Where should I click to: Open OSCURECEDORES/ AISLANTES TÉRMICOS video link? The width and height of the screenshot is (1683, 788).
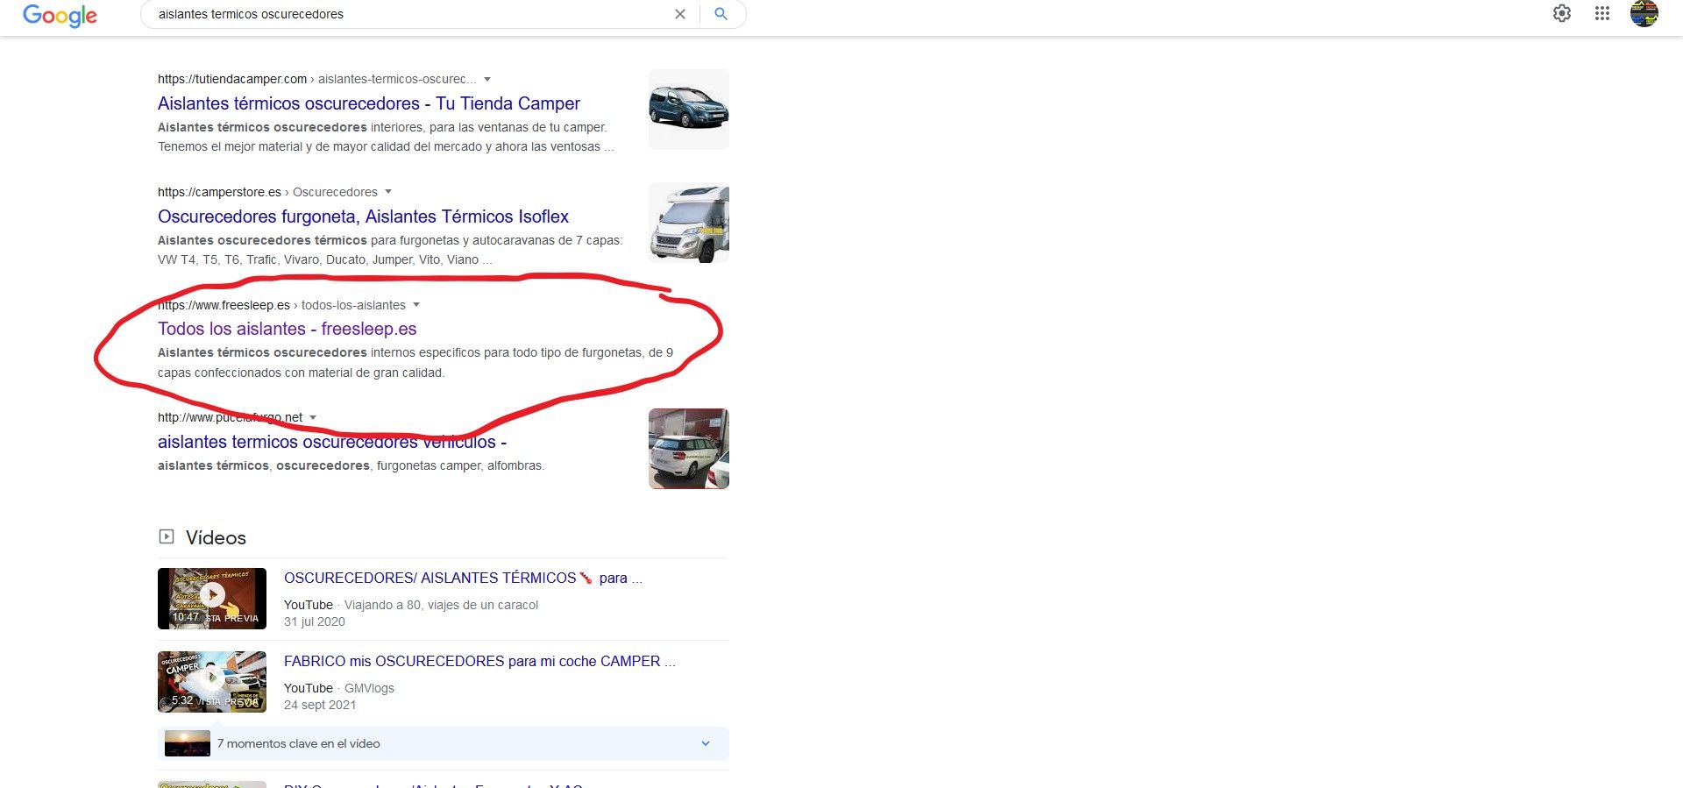pos(463,579)
